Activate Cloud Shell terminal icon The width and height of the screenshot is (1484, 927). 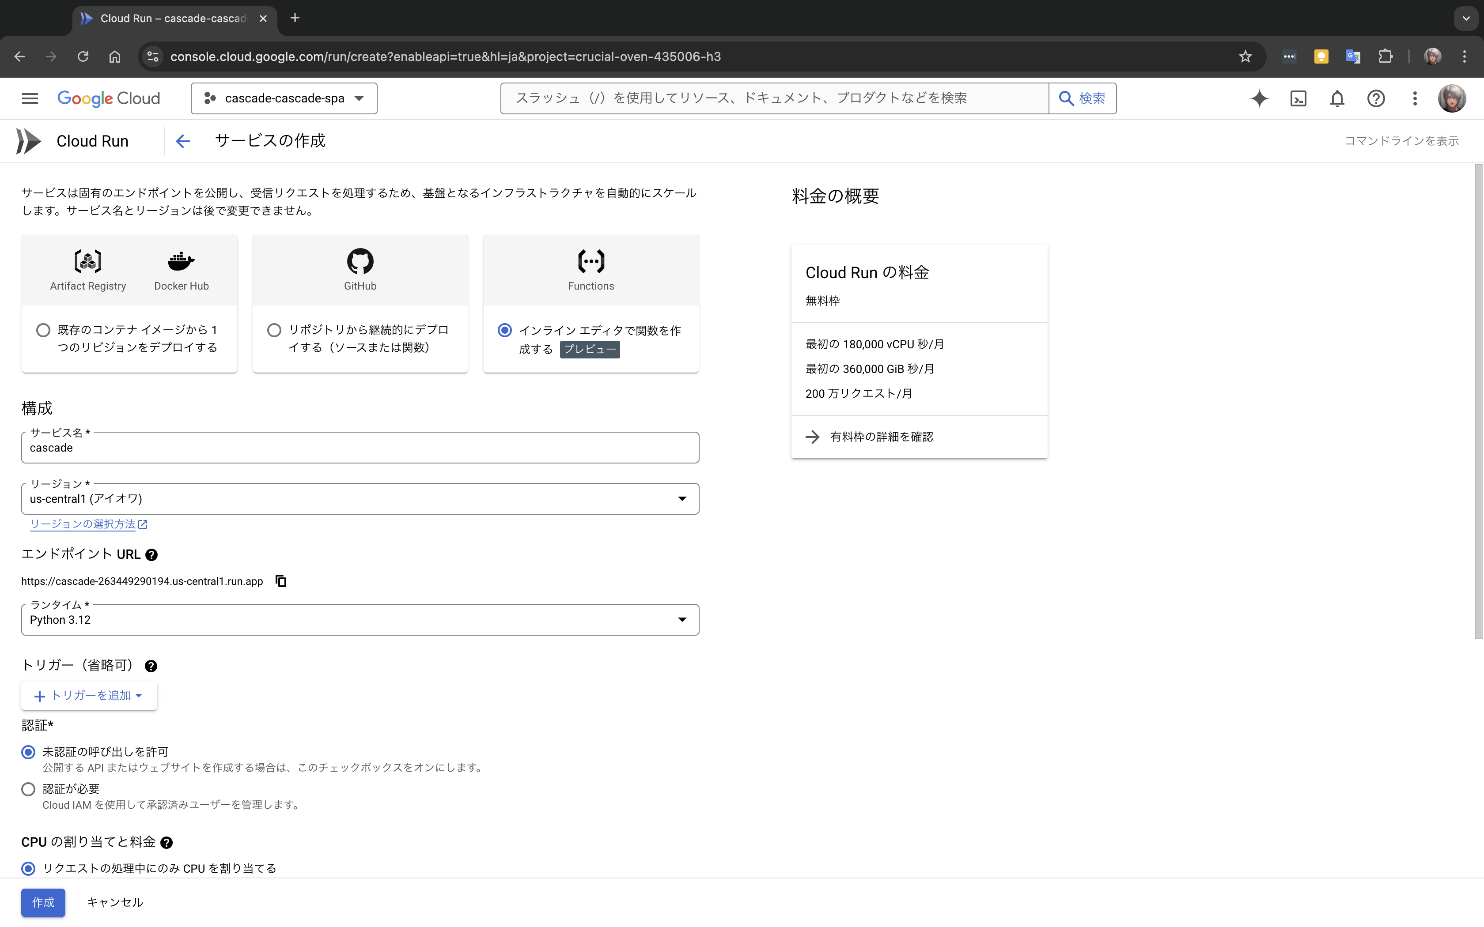click(1298, 99)
